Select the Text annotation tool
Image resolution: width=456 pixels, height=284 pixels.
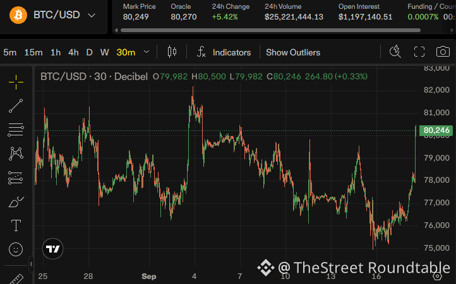click(x=16, y=225)
